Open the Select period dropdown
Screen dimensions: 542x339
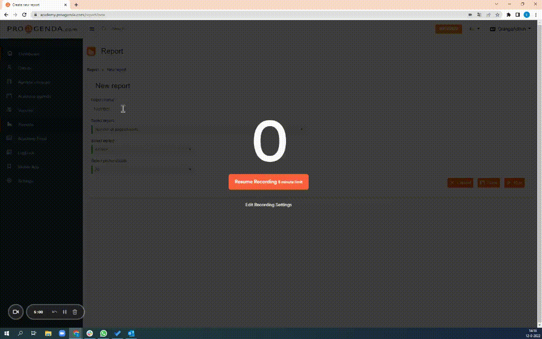point(142,149)
